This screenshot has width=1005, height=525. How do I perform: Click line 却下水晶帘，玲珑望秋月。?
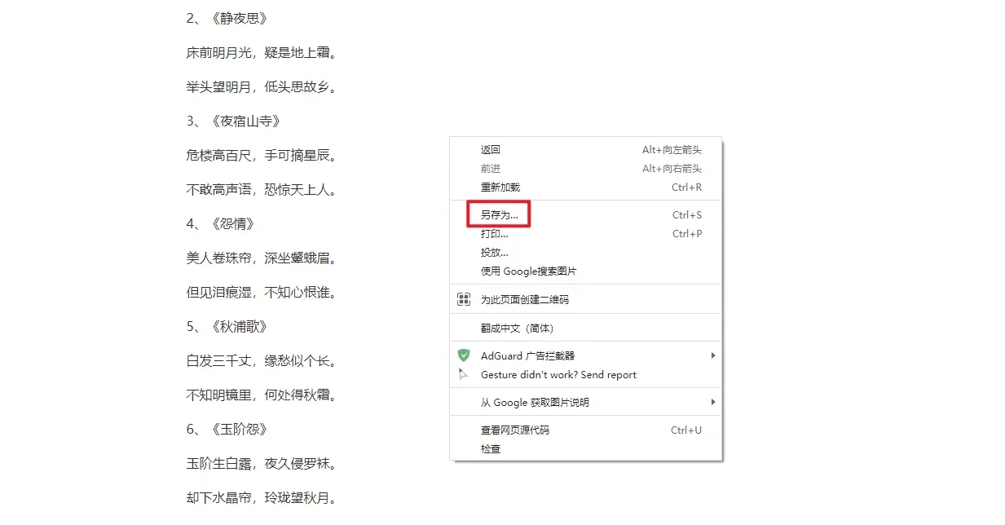pyautogui.click(x=262, y=498)
